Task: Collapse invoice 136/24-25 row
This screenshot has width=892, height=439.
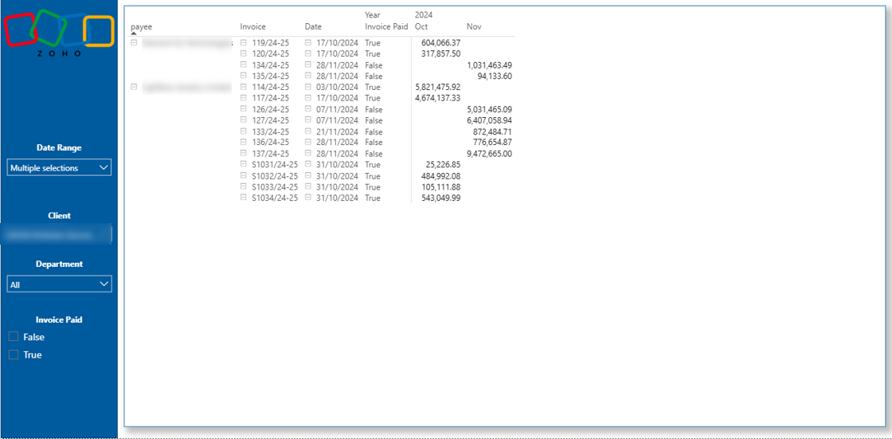Action: 244,142
